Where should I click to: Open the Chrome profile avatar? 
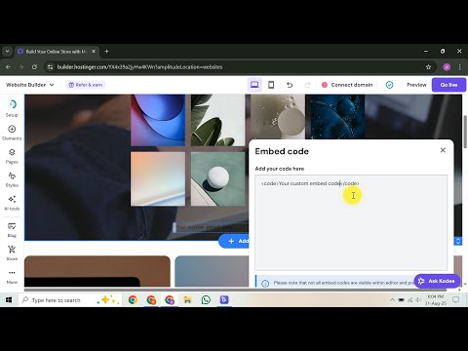click(x=447, y=67)
